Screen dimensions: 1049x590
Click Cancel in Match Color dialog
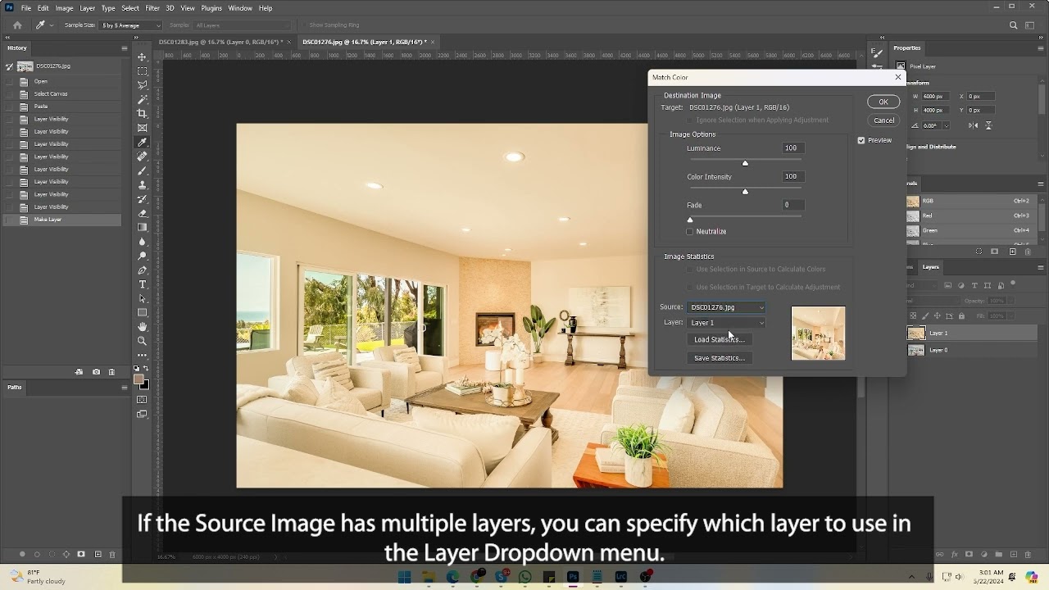(x=883, y=120)
